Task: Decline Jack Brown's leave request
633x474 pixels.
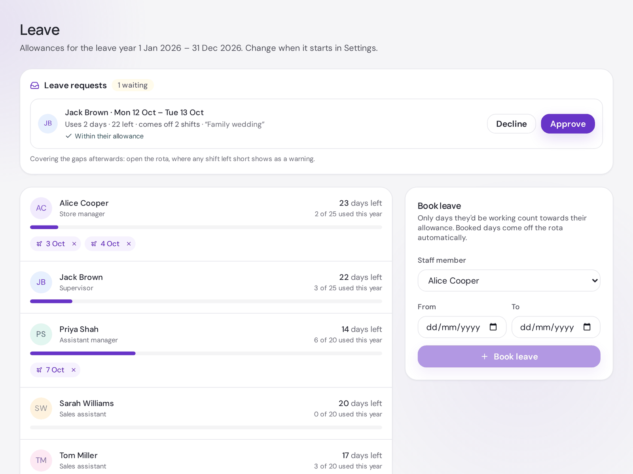Action: (x=511, y=124)
